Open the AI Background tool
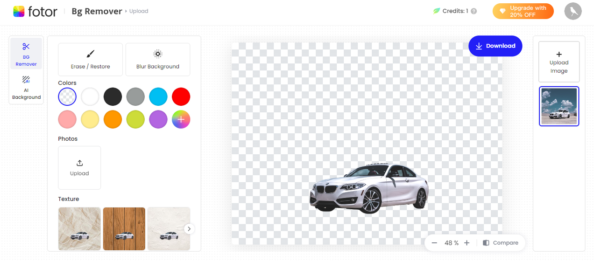 (26, 87)
